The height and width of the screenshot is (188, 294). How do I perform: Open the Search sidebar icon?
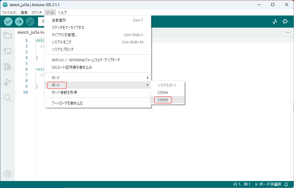coord(8,98)
